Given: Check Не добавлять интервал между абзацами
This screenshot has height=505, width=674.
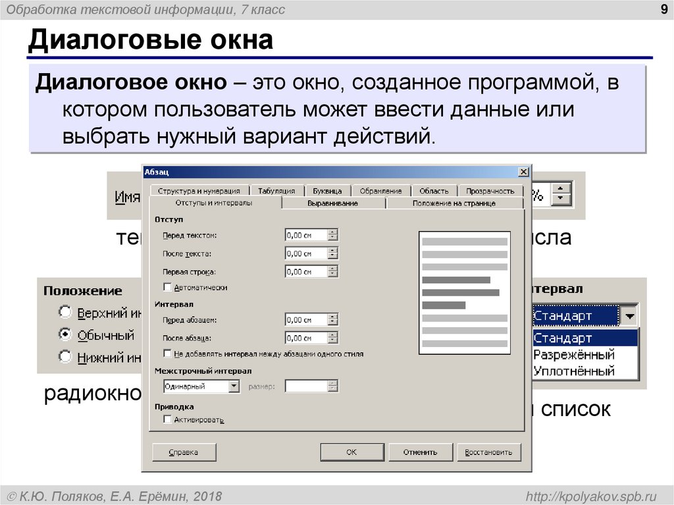Looking at the screenshot, I should [168, 354].
